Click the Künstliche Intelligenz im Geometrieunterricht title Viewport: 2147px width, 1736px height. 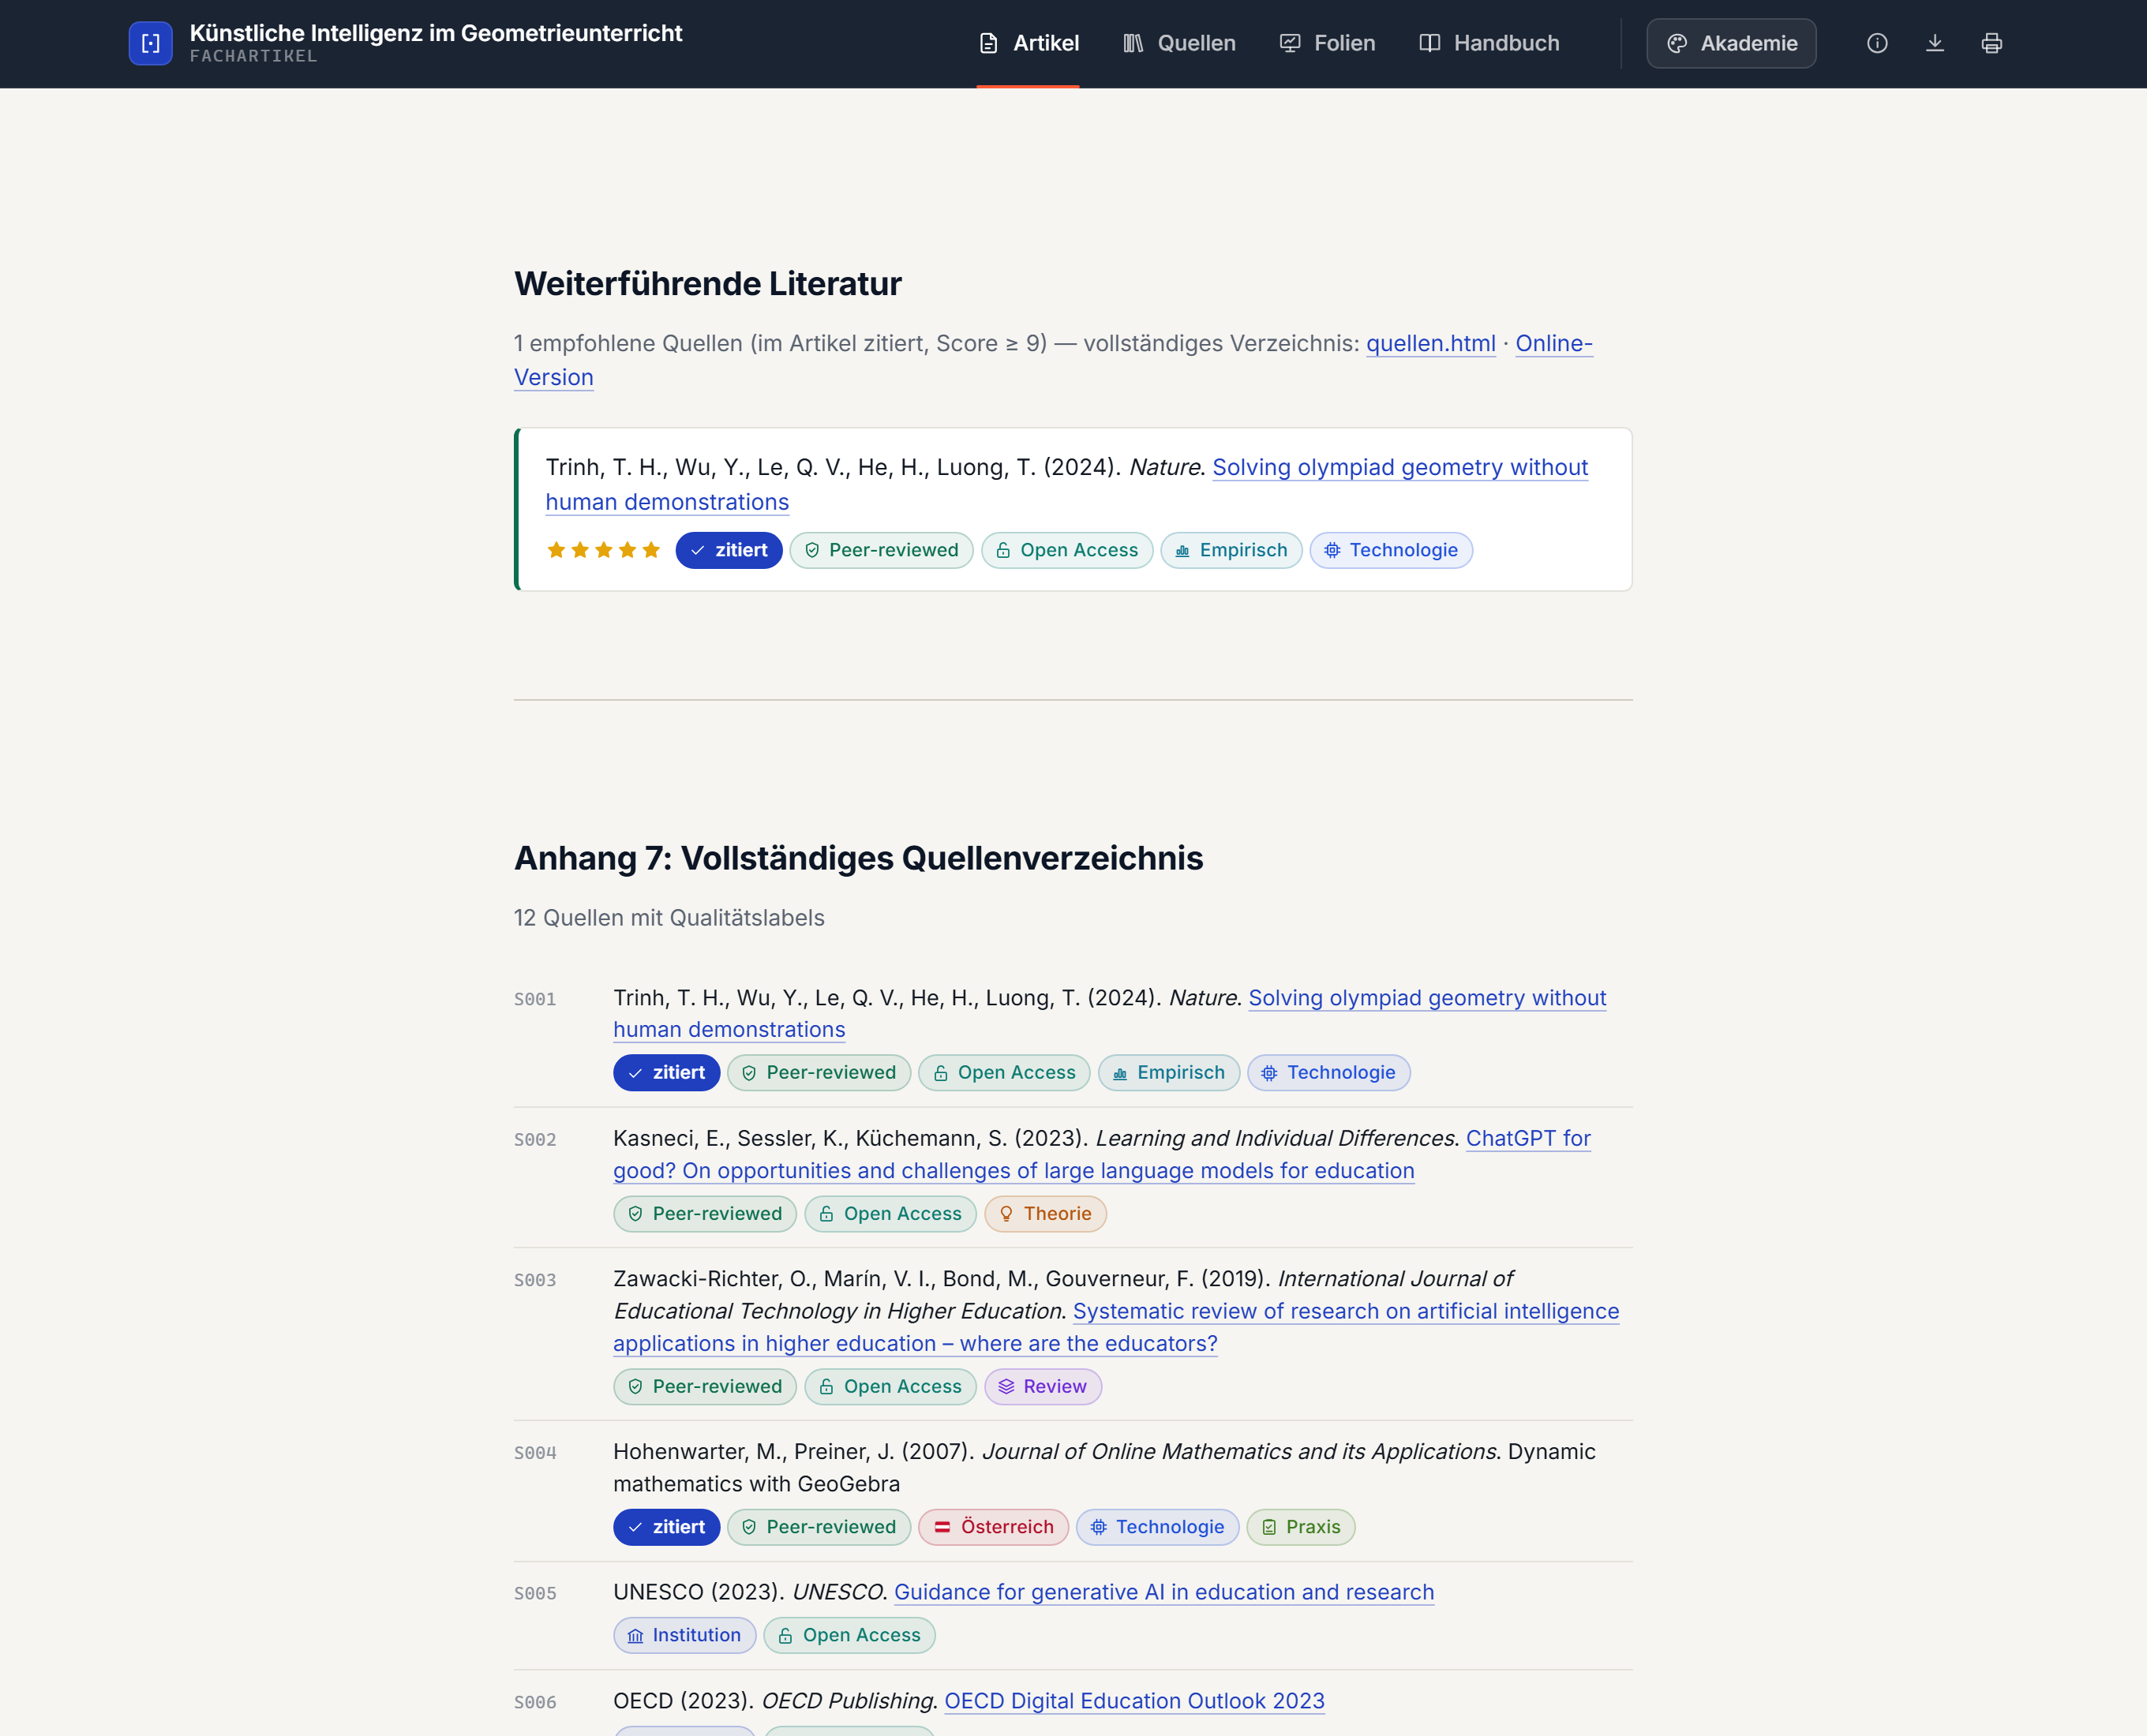[437, 33]
